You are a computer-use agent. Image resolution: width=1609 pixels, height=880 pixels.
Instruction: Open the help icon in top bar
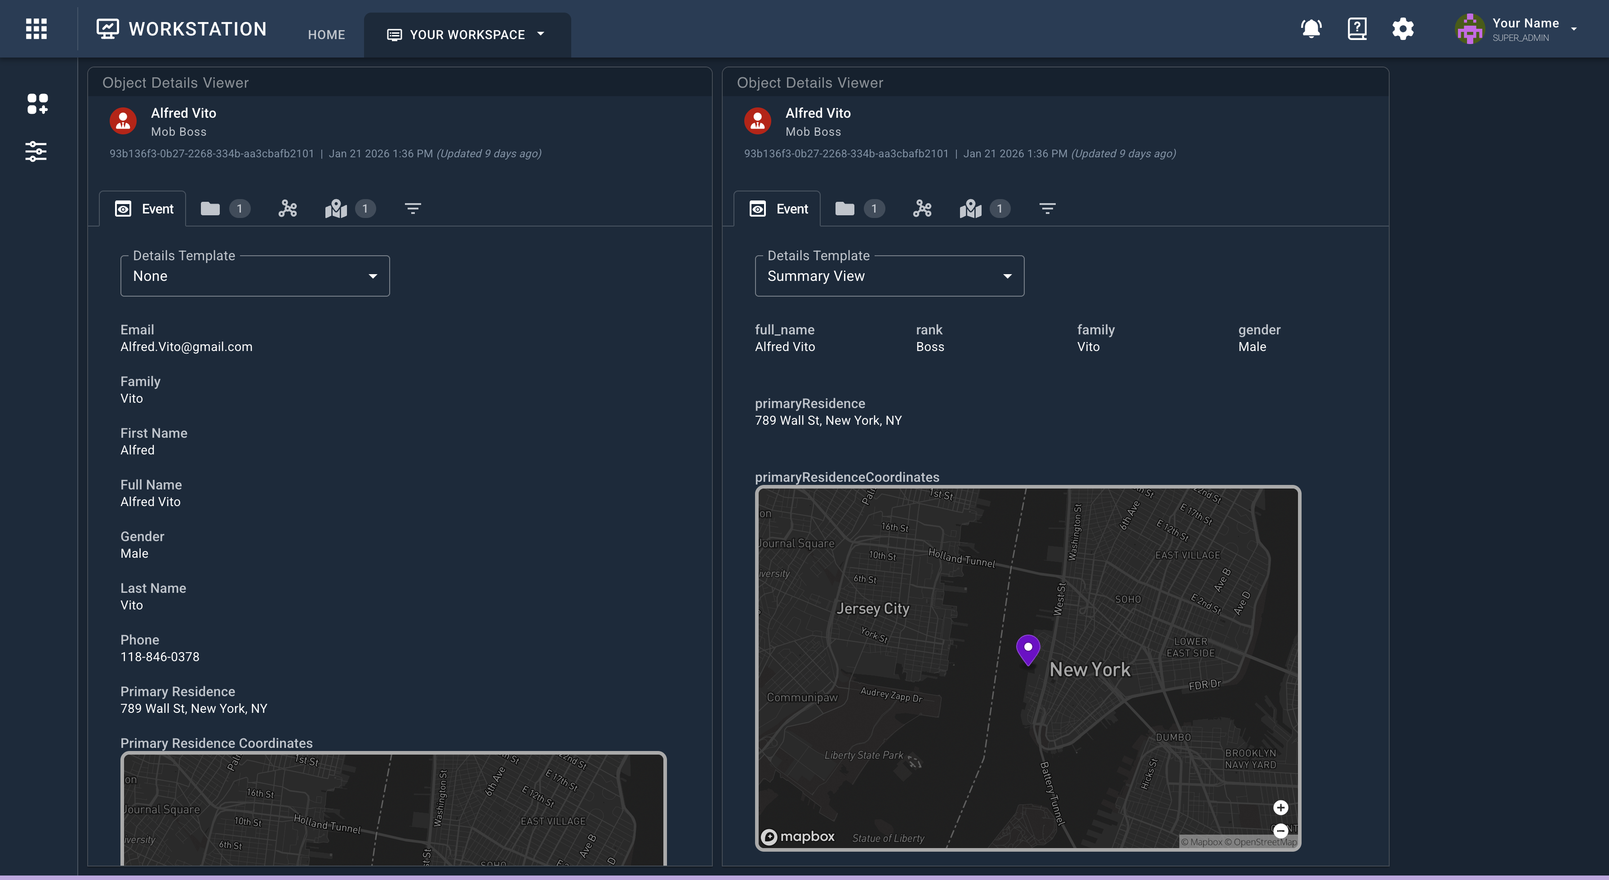tap(1357, 28)
